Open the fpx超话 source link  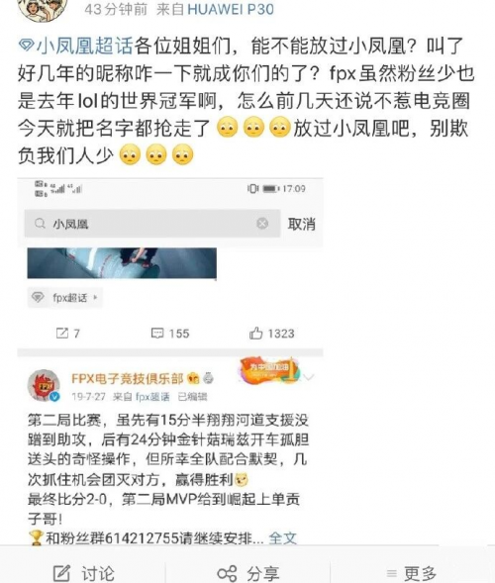[152, 397]
